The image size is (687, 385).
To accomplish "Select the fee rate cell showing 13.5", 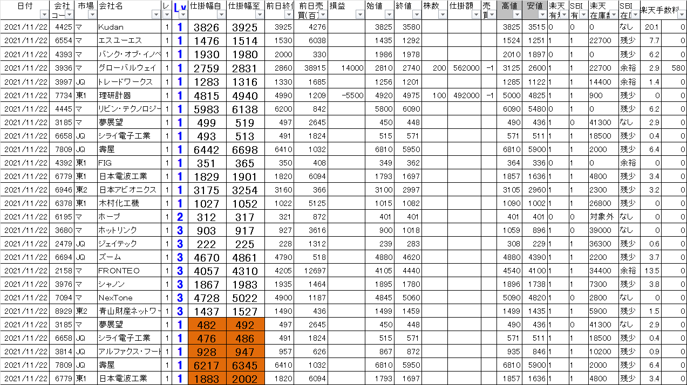I will (650, 270).
